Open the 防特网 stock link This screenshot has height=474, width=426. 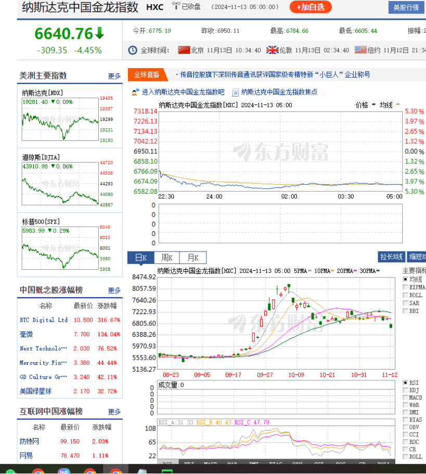(29, 441)
